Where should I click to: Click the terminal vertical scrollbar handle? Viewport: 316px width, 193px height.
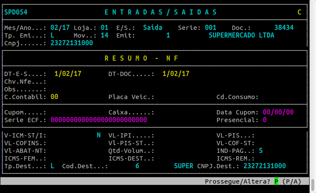coord(313,184)
